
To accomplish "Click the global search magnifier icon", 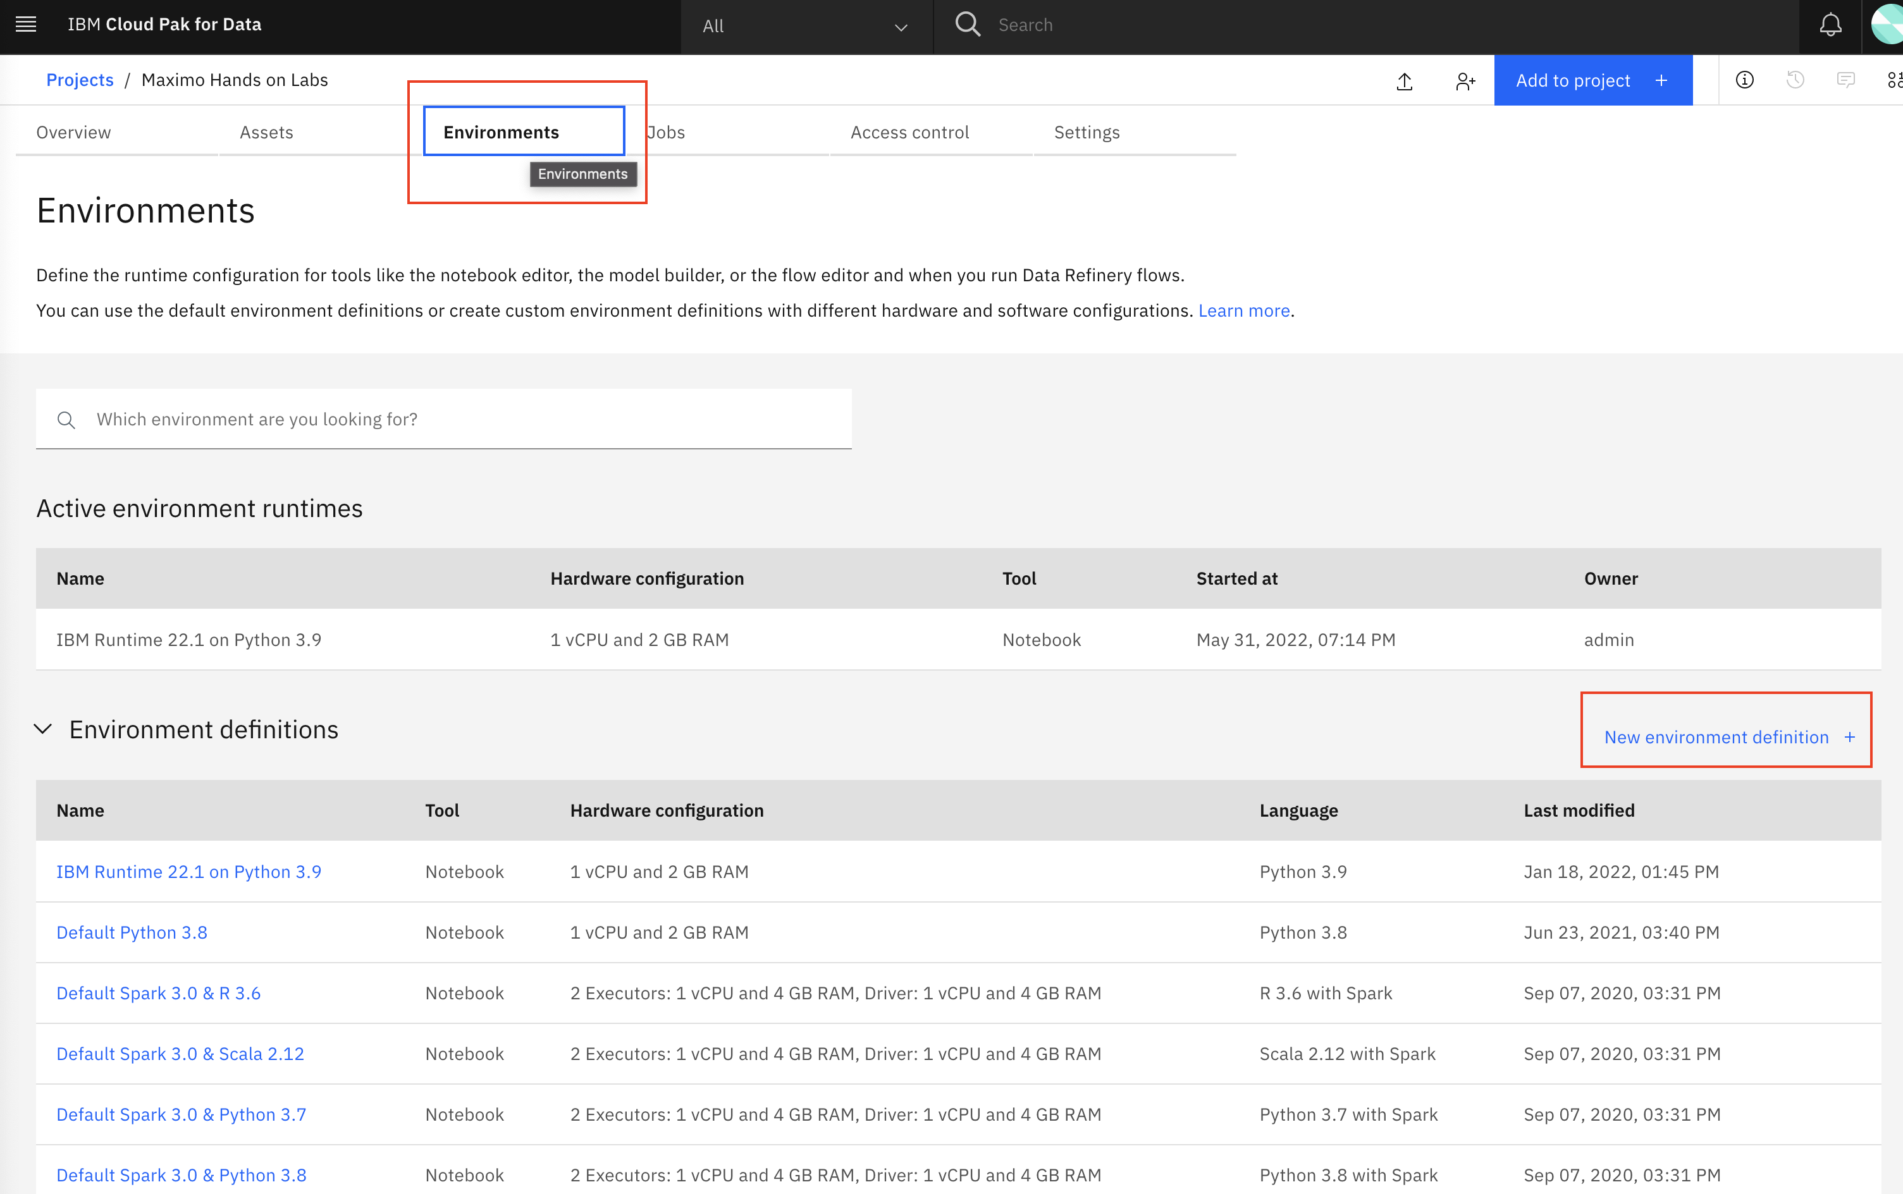I will (968, 25).
